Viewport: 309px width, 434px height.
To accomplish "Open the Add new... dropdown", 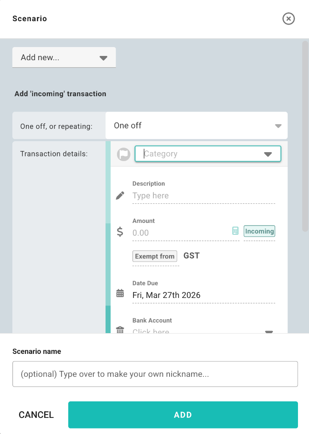I will pyautogui.click(x=64, y=58).
